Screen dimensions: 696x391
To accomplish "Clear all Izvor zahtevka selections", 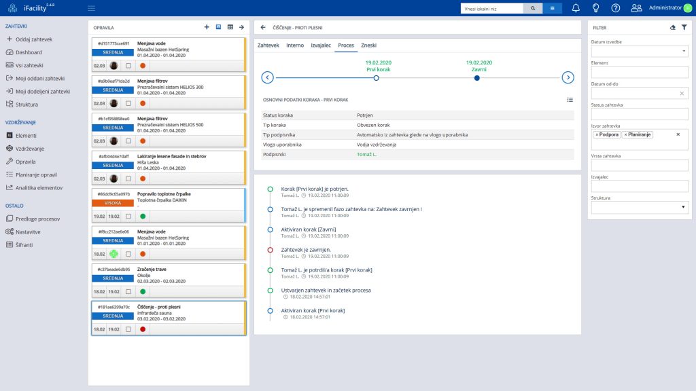I will (678, 134).
